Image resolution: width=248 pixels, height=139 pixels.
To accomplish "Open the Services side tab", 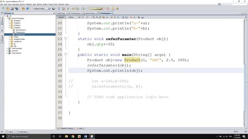I will [x=2, y=21].
